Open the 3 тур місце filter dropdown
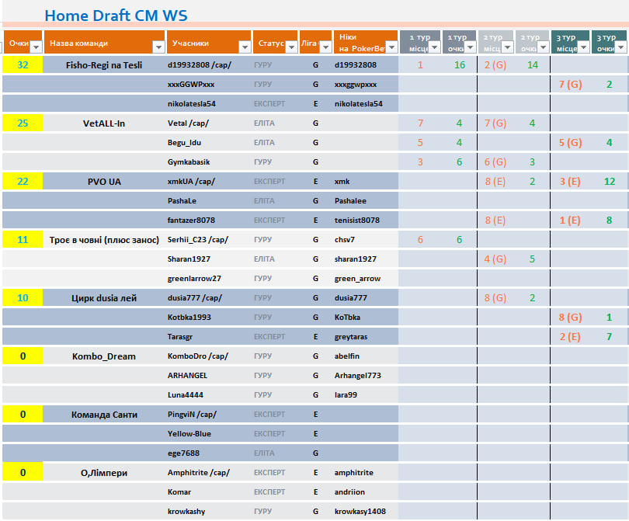Image resolution: width=629 pixels, height=521 pixels. click(583, 47)
